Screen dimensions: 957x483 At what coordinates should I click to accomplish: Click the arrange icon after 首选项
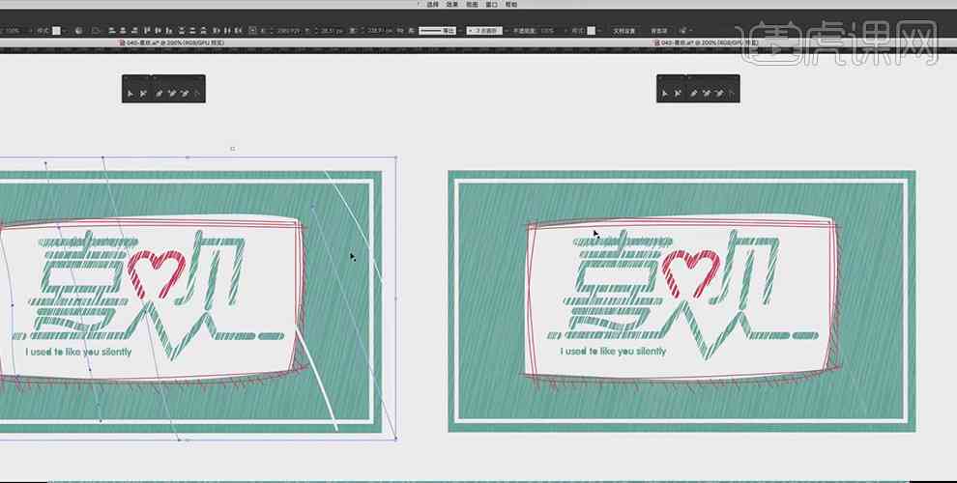(x=683, y=31)
